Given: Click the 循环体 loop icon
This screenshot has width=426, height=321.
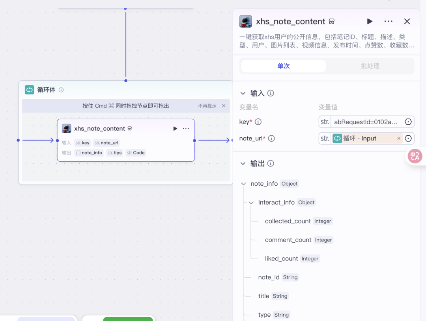Looking at the screenshot, I should pyautogui.click(x=29, y=90).
